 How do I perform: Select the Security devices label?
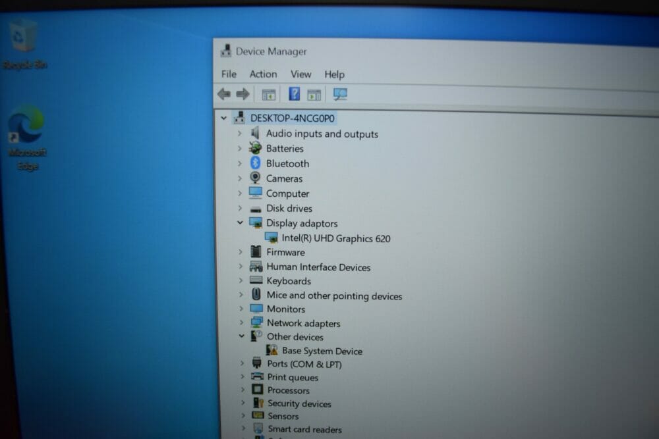(x=299, y=403)
